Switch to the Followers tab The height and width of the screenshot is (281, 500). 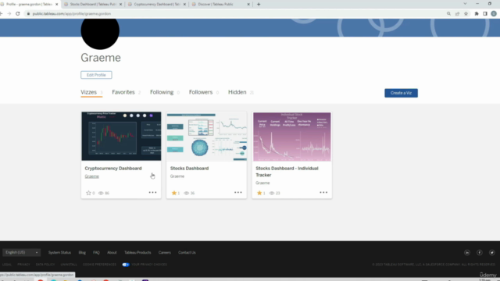click(x=201, y=92)
